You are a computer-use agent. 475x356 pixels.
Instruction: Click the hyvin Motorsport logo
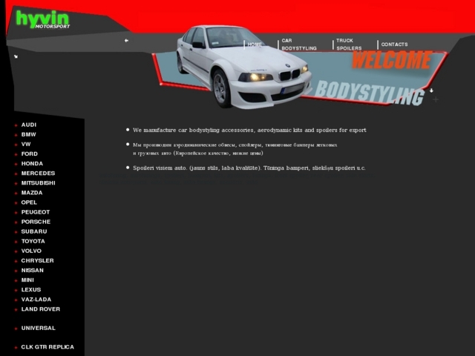[x=43, y=20]
